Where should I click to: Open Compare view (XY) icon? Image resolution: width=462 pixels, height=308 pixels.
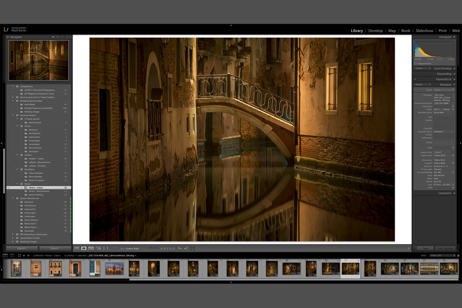(x=91, y=248)
